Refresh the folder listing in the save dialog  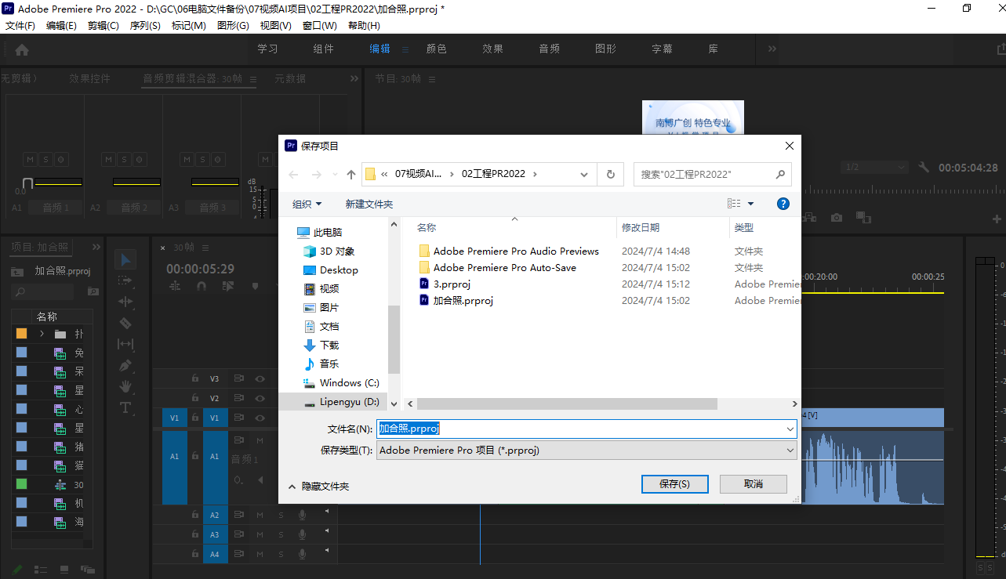[610, 174]
